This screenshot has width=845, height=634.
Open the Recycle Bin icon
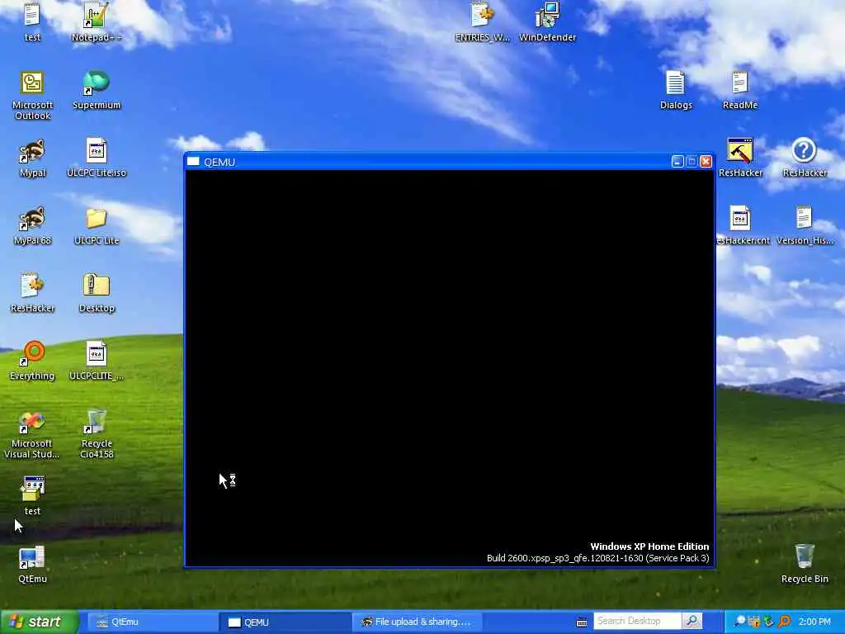(805, 564)
